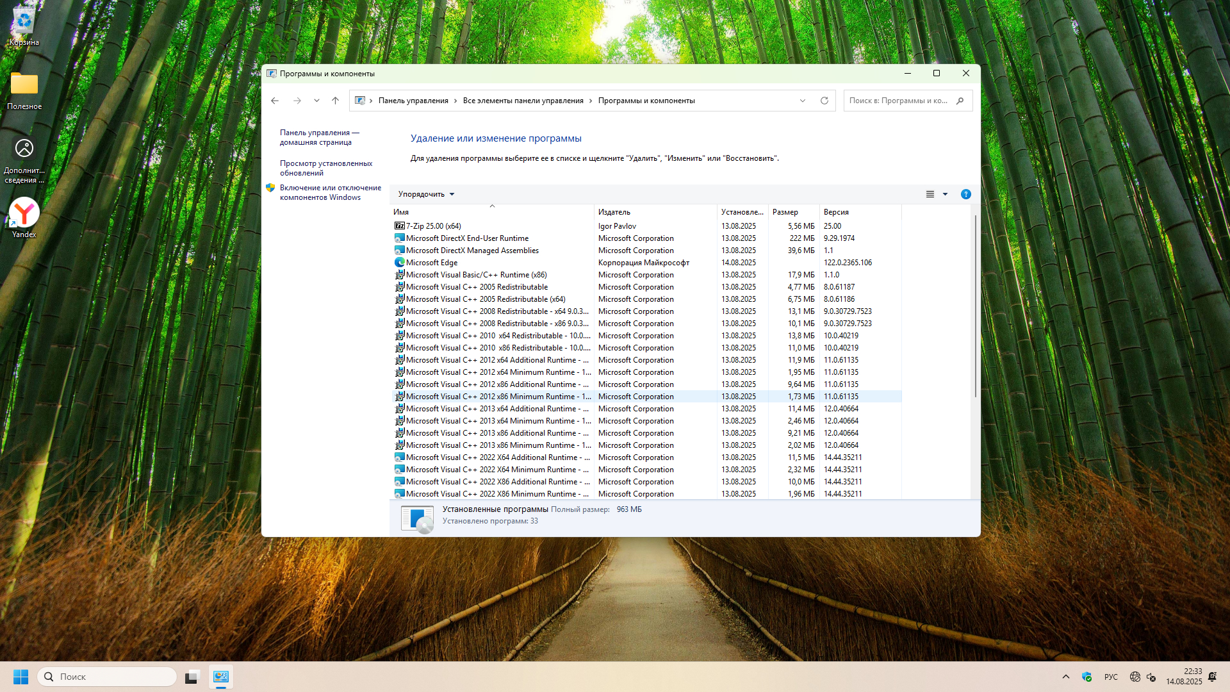1230x692 pixels.
Task: Open recent locations chevron
Action: coord(316,101)
